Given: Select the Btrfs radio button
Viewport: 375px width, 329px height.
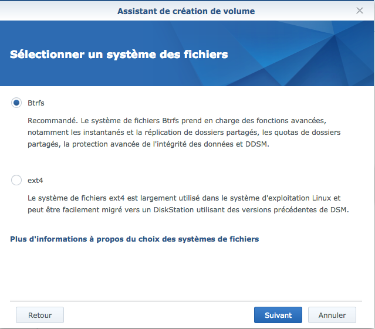Looking at the screenshot, I should point(16,103).
